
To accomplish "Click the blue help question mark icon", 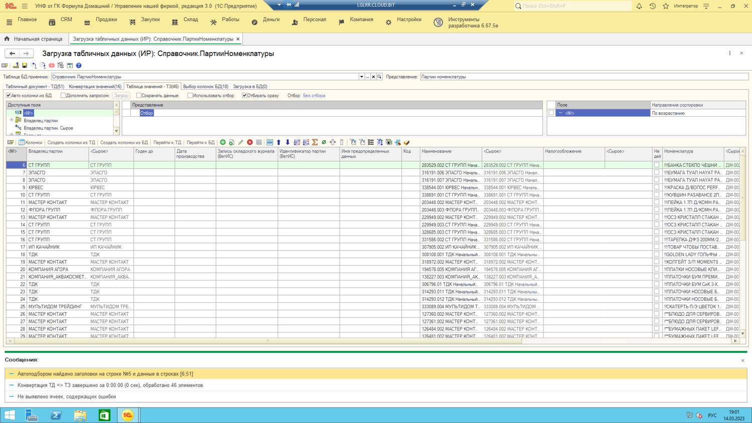I will (79, 66).
